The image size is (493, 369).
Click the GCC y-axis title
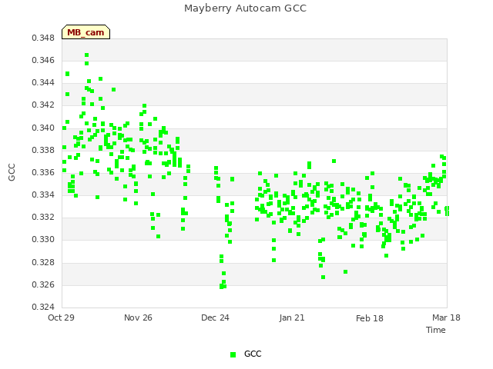[12, 172]
